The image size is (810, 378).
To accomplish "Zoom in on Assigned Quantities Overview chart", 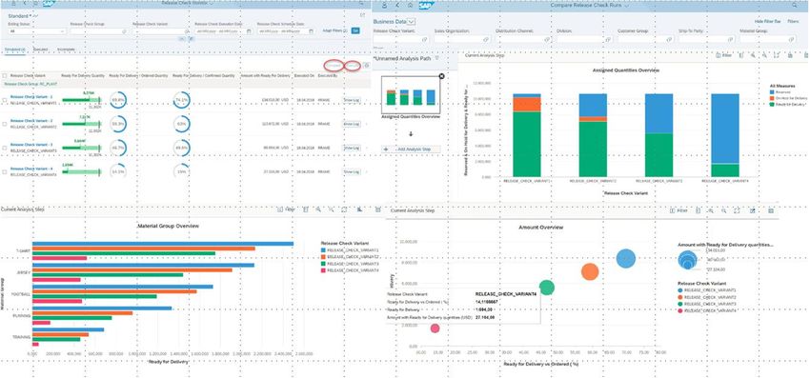I will [x=753, y=54].
